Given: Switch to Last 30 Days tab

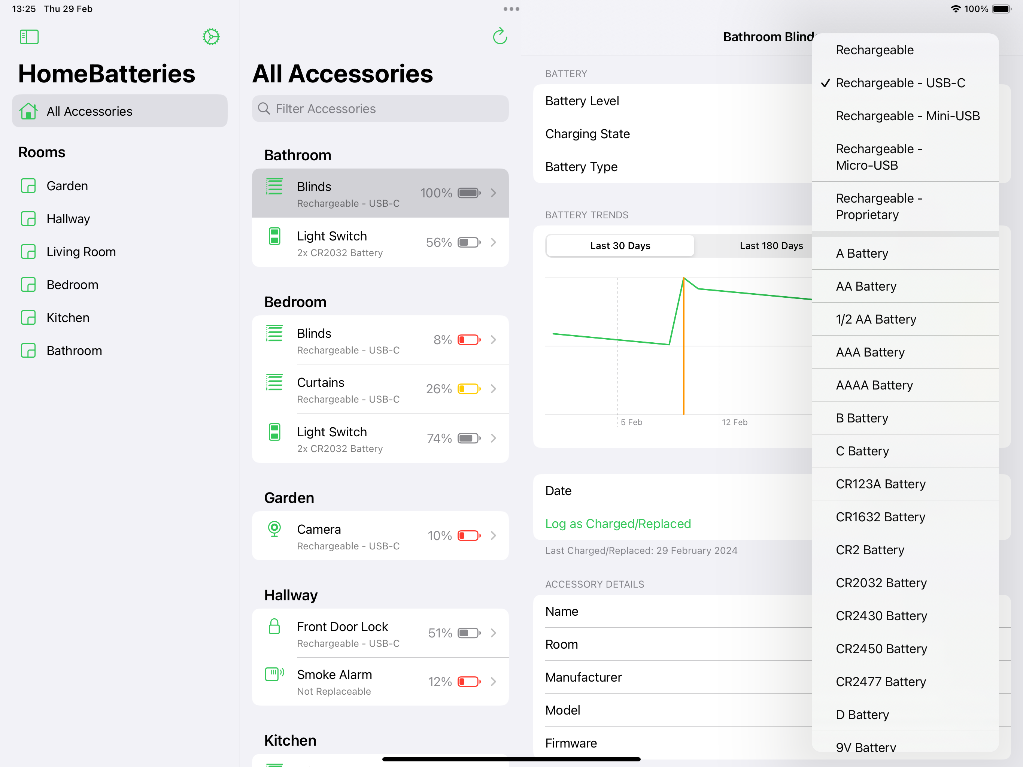Looking at the screenshot, I should pyautogui.click(x=620, y=246).
